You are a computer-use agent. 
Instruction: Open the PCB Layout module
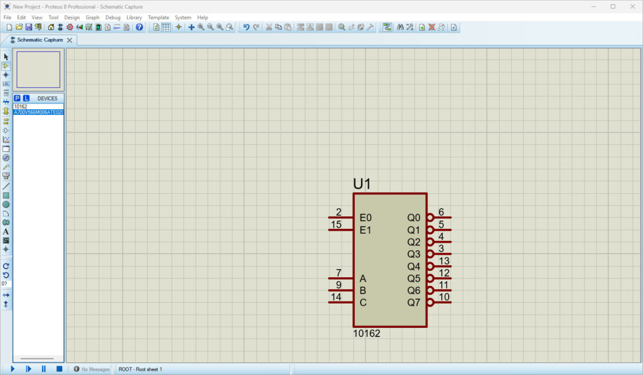tap(70, 28)
